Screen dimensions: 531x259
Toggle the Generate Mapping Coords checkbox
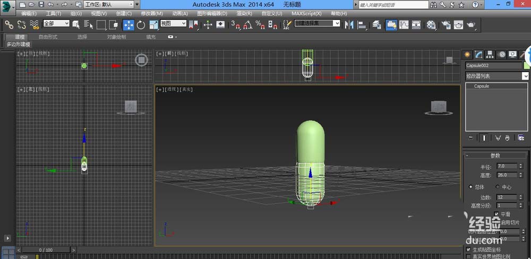tap(469, 249)
